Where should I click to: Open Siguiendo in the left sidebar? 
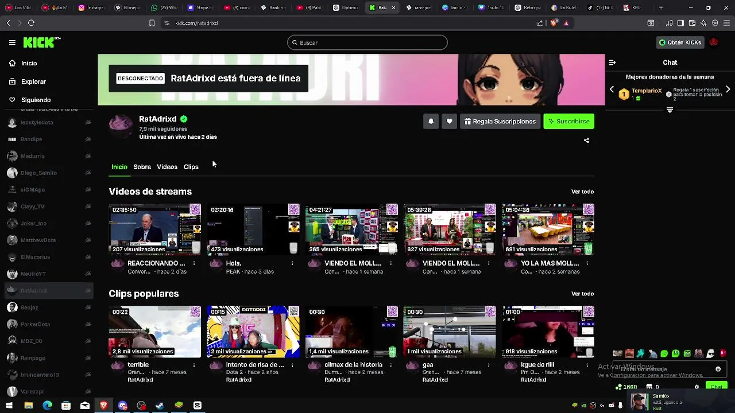pos(36,100)
